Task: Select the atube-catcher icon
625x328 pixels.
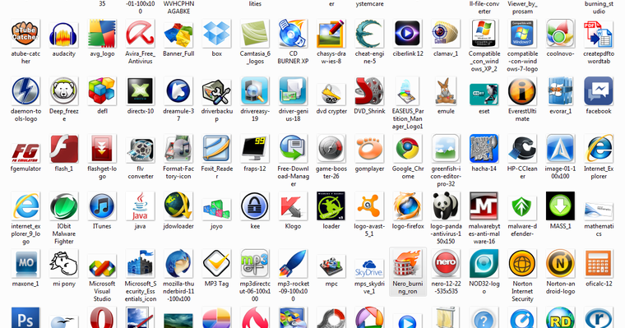Action: [x=25, y=34]
